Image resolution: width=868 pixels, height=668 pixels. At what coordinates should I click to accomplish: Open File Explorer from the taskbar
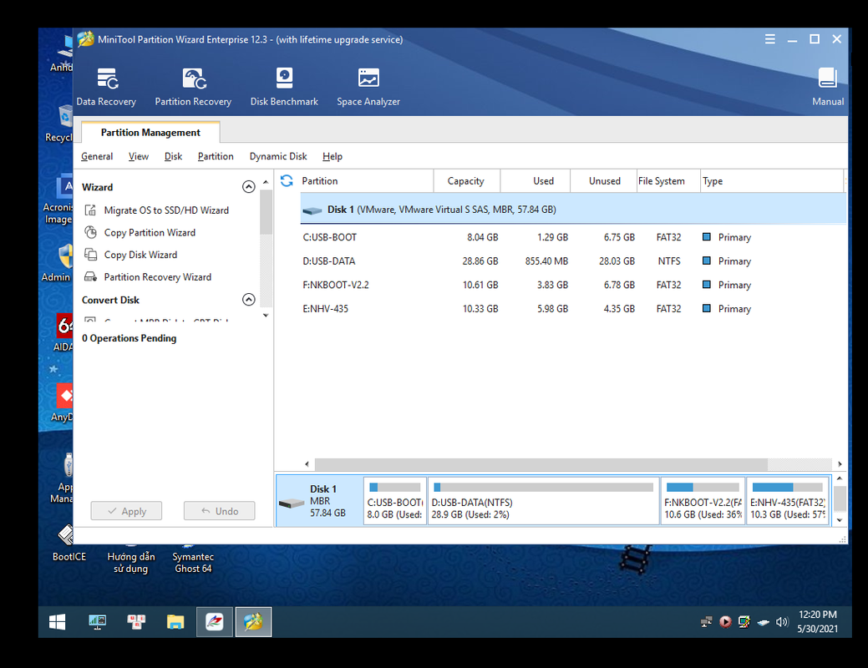[x=175, y=621]
